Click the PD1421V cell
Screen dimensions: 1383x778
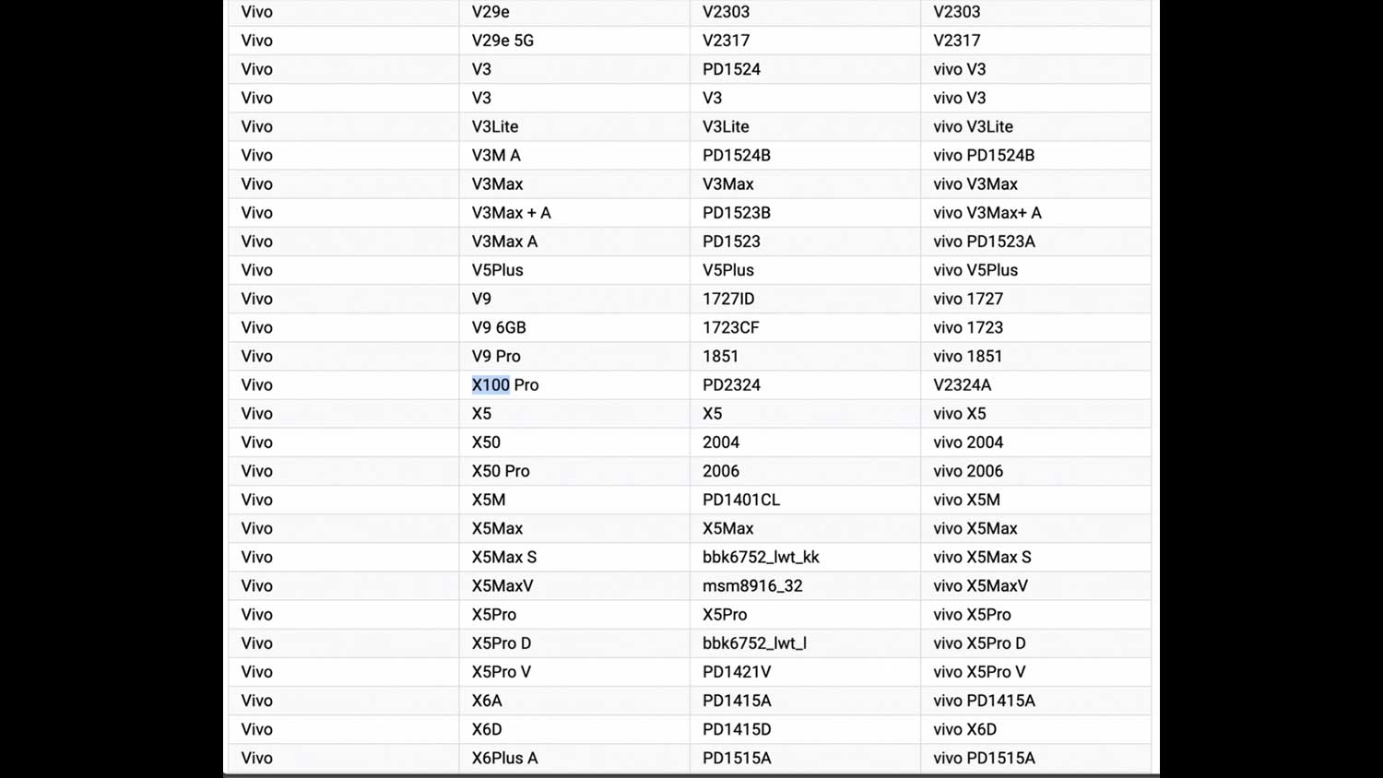tap(737, 672)
